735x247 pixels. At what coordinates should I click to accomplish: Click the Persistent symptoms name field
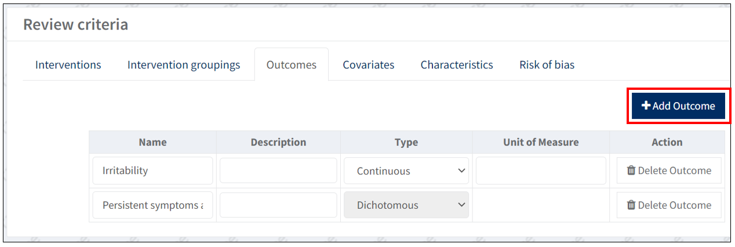point(152,205)
